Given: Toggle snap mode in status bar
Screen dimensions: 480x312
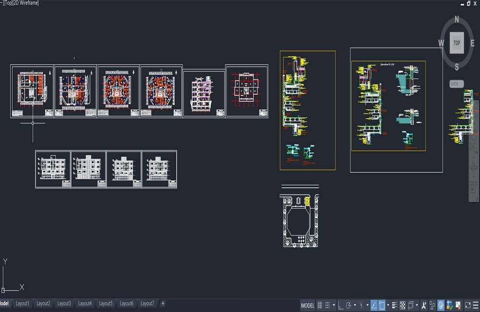Looking at the screenshot, I should (x=327, y=305).
